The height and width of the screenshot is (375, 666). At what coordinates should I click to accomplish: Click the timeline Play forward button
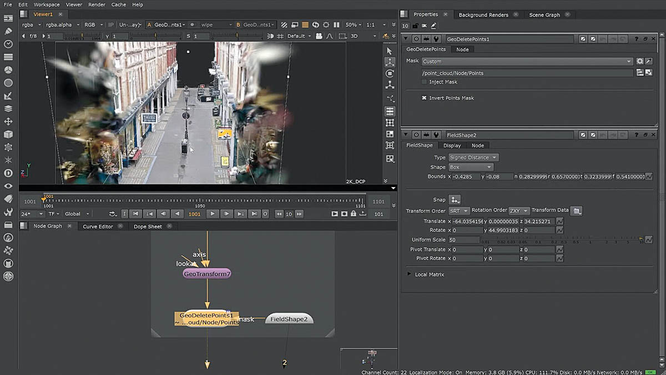[x=213, y=213]
